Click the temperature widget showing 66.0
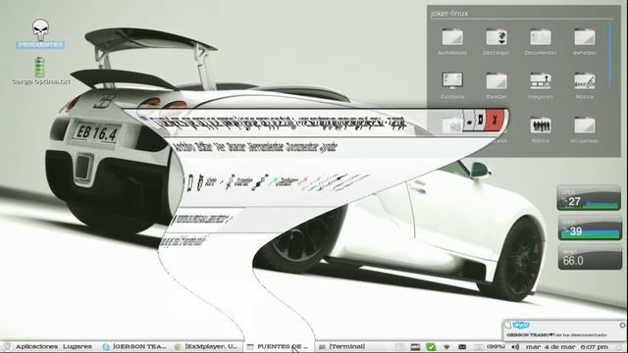 [590, 257]
